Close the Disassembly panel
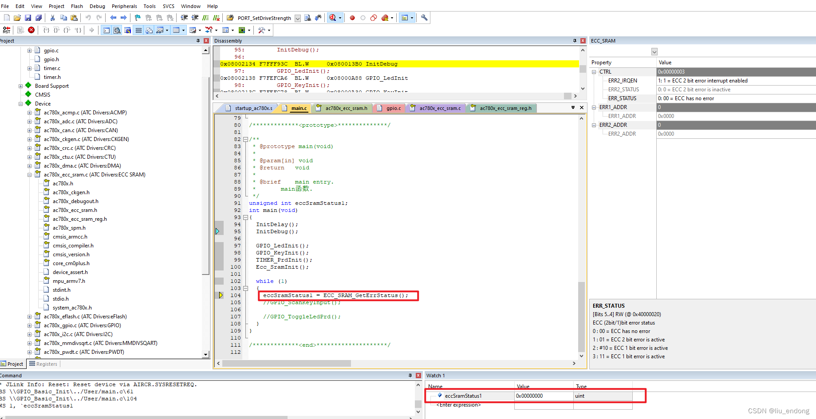 [x=583, y=41]
